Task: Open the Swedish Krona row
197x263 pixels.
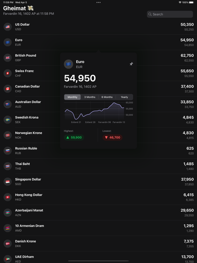Action: (x=98, y=120)
